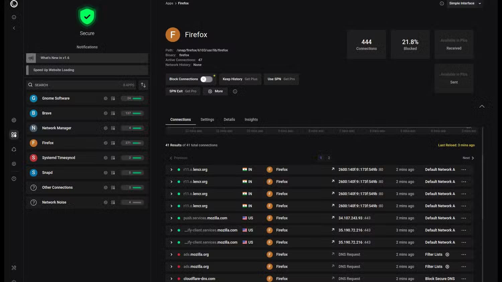
Task: Select Gnome Software in the app list
Action: coord(87,99)
